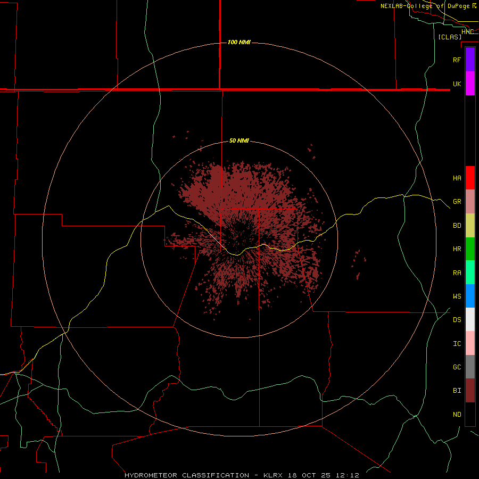
Task: Select the yellow BD legend swatch
Action: [470, 226]
